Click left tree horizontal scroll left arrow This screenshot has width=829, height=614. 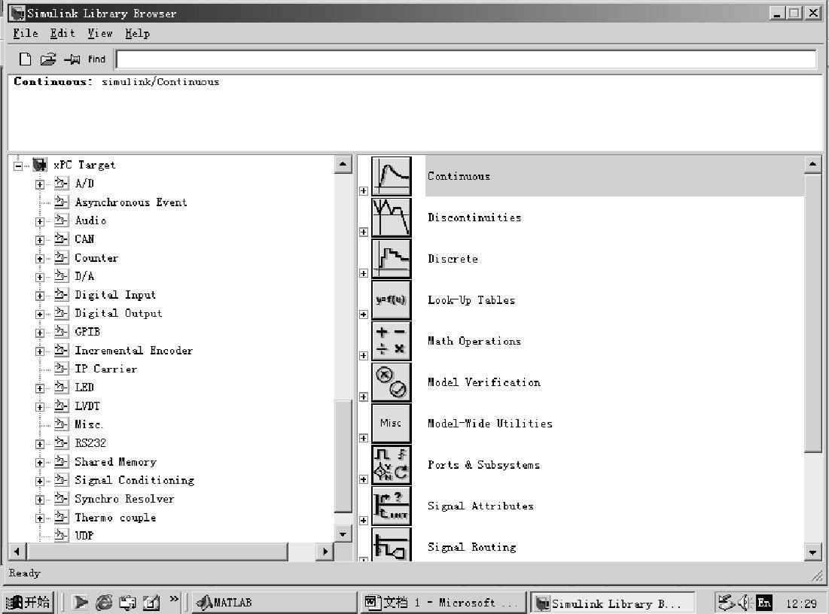pyautogui.click(x=17, y=551)
